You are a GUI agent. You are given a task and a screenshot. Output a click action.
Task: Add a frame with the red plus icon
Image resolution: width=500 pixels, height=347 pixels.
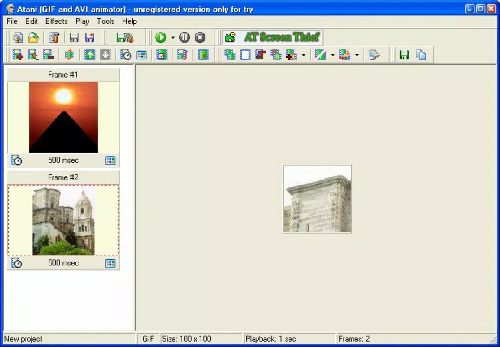click(x=17, y=55)
